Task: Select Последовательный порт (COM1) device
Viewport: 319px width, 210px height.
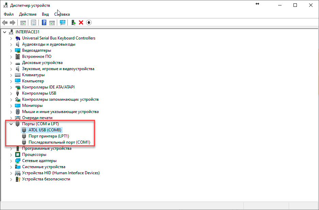Action: (x=59, y=142)
